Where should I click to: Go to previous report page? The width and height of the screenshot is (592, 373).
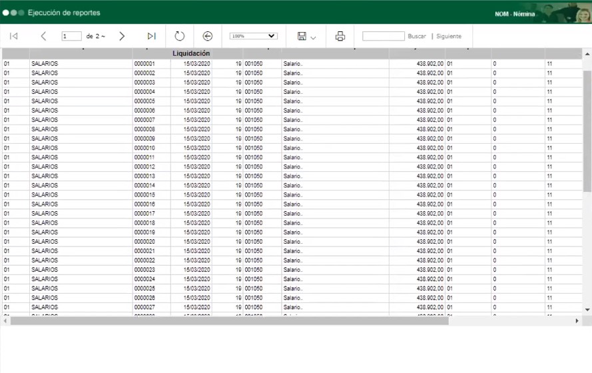[43, 36]
